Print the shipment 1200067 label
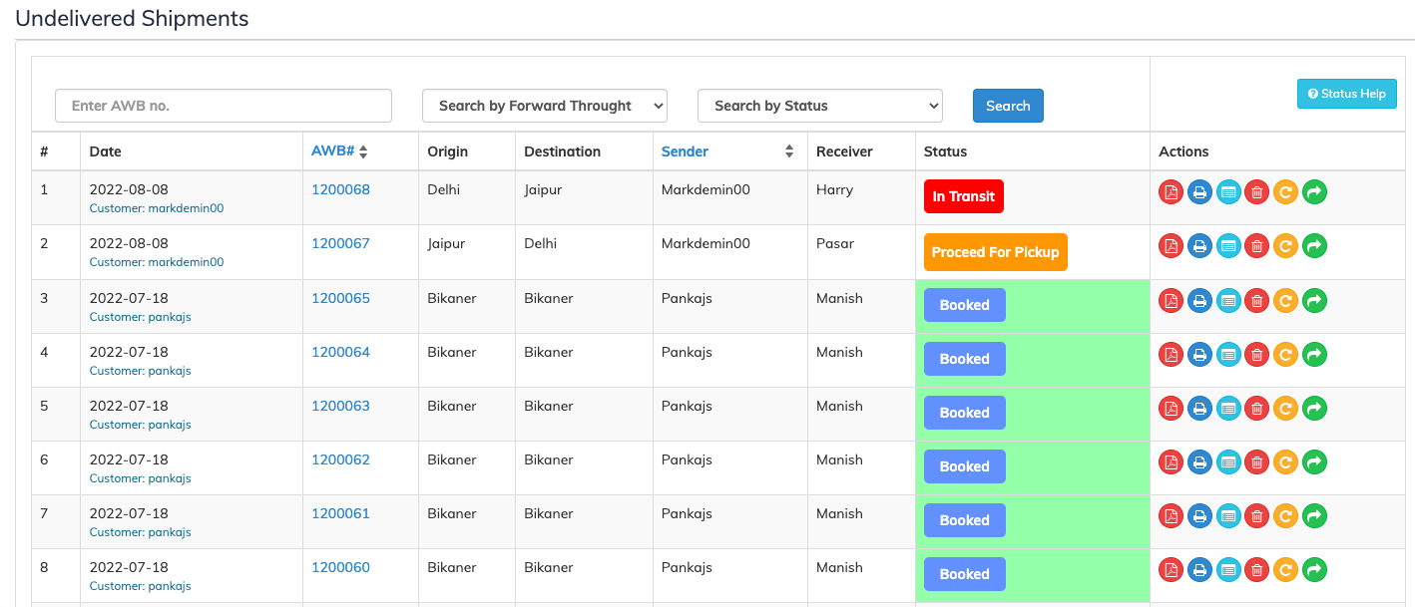Screen dimensions: 1415x607 [1199, 246]
